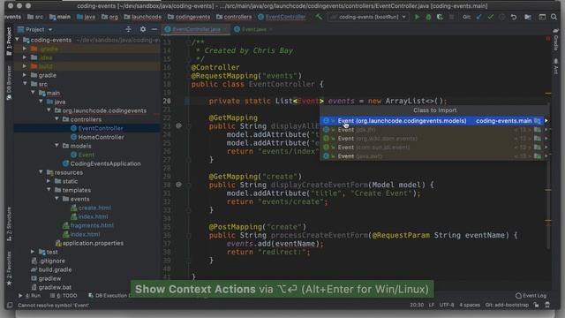Select .gitignore file in project tree
565x318 pixels.
[52, 261]
